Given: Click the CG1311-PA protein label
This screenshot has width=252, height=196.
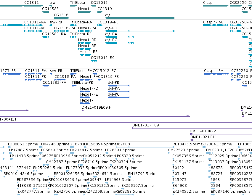Looking at the screenshot, I should coord(36,71).
